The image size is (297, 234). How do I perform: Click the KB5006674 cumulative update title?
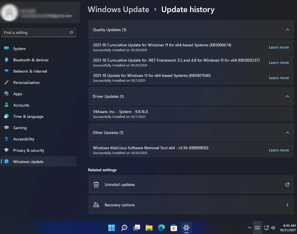coord(162,45)
